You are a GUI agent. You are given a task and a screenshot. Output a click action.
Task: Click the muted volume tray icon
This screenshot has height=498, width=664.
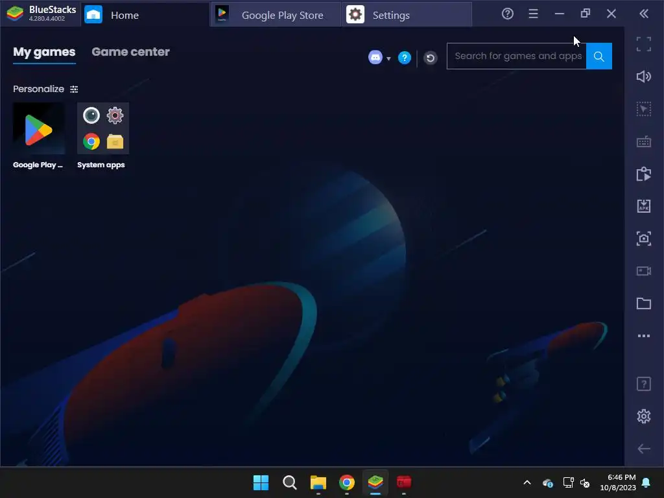click(586, 482)
